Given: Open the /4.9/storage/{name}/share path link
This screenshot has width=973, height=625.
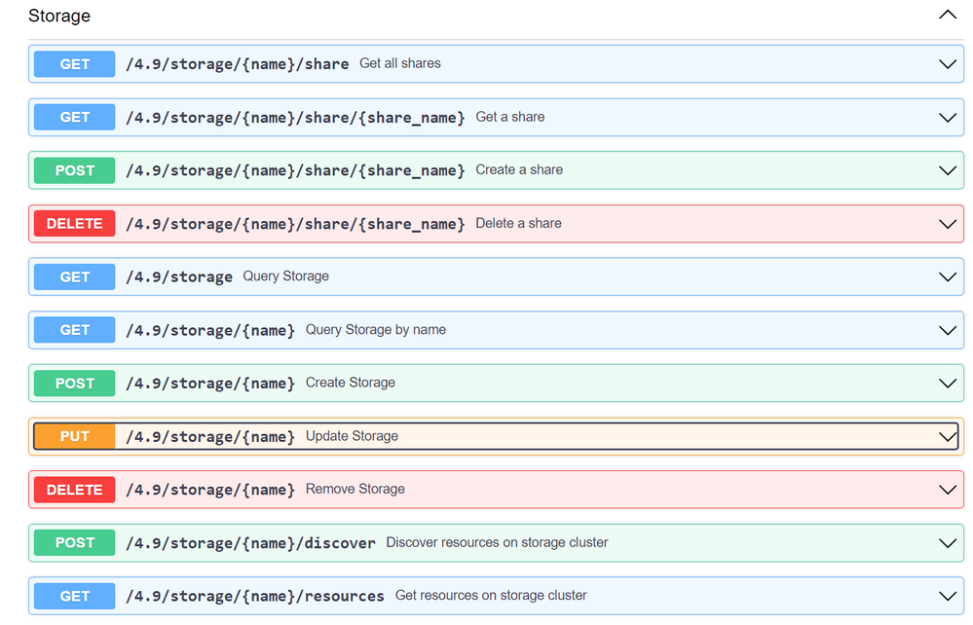Looking at the screenshot, I should [237, 64].
